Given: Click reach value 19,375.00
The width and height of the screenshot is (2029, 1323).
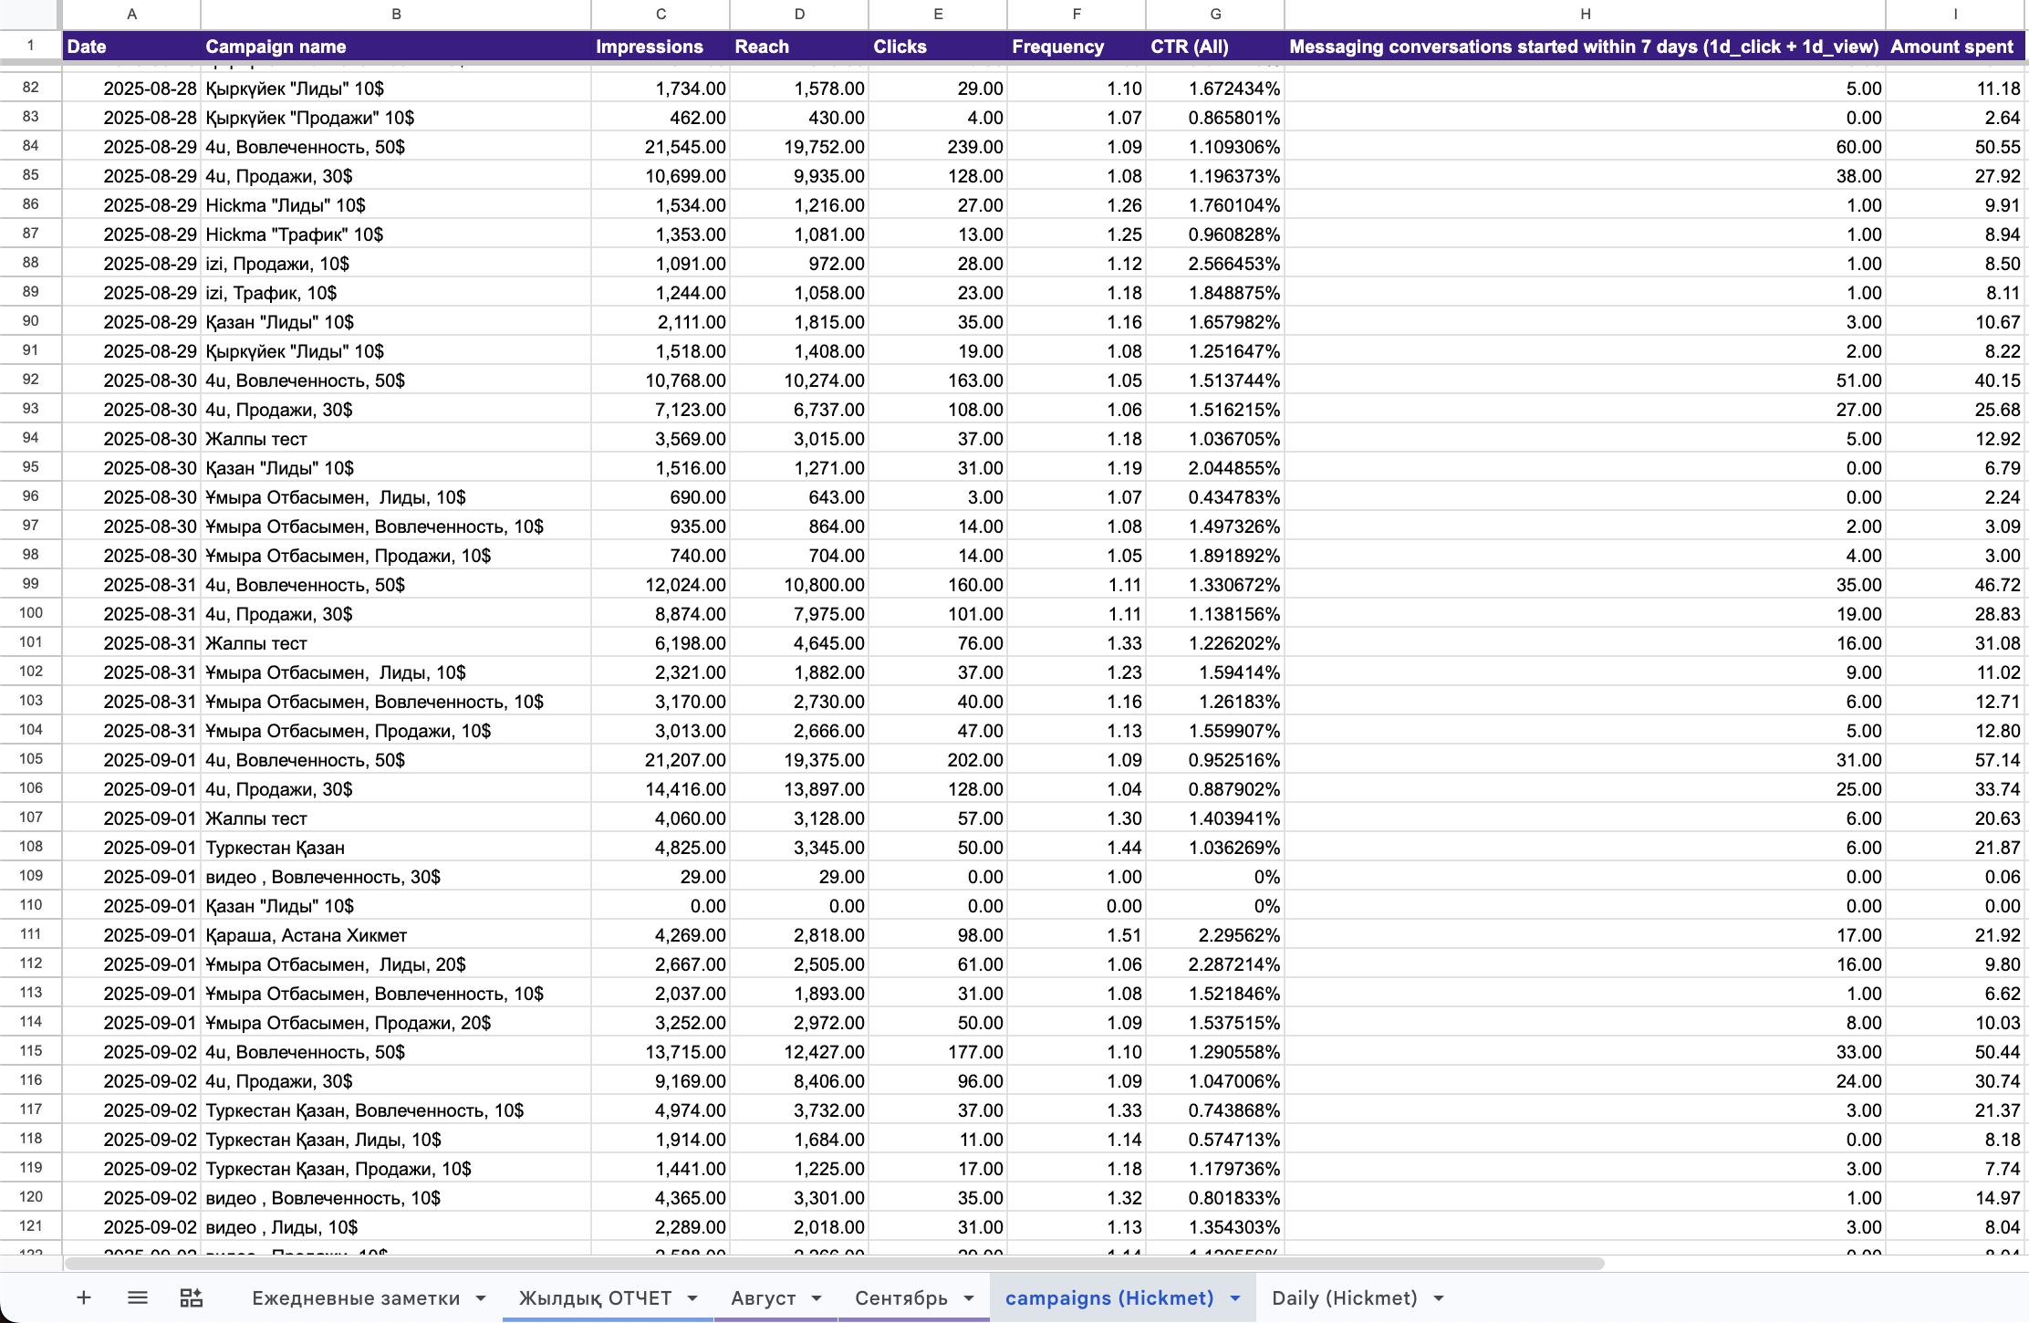Looking at the screenshot, I should 799,760.
